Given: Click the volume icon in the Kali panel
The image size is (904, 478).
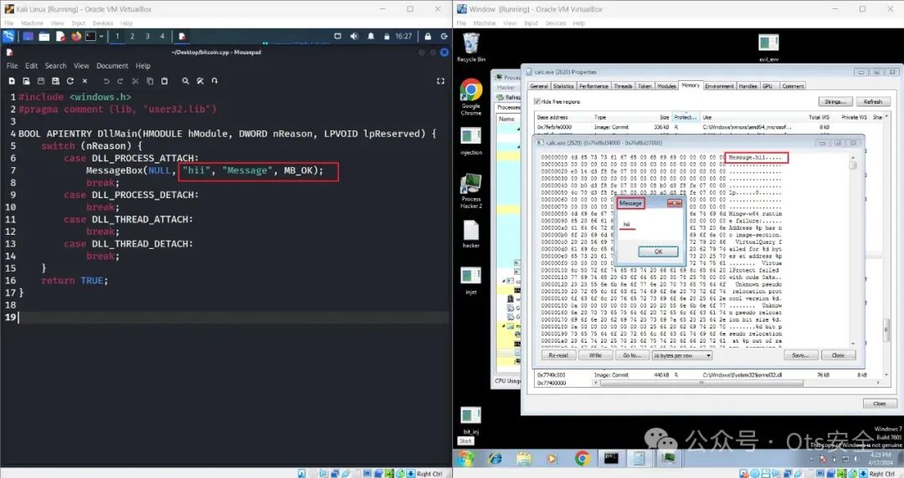Looking at the screenshot, I should (354, 36).
